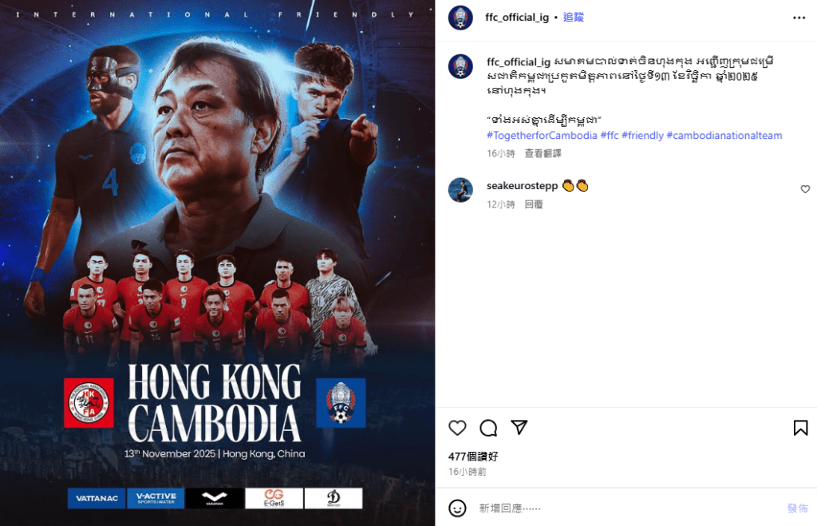Open the #friendly hashtag link
The image size is (817, 526).
coord(642,136)
